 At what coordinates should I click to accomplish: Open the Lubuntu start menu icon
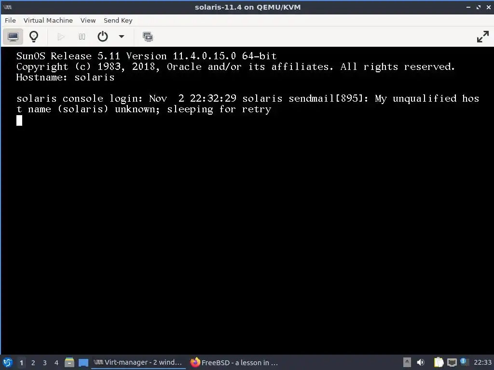pyautogui.click(x=8, y=362)
